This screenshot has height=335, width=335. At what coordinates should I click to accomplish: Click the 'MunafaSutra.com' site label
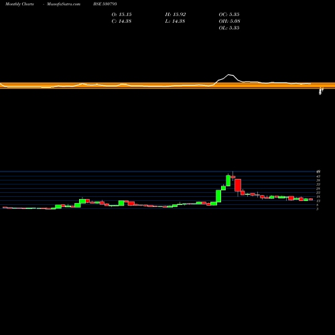(64, 4)
